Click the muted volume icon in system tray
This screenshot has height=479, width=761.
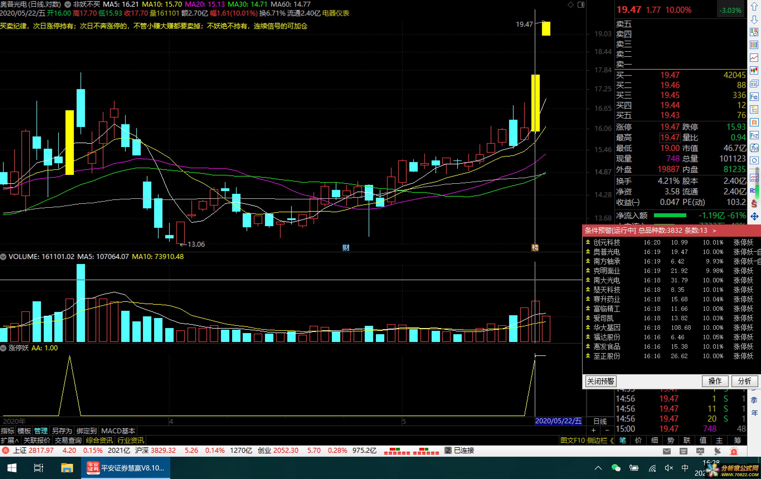668,468
